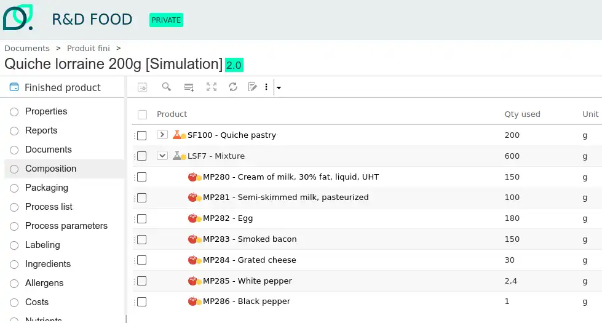Click the first greyed toolbar icon
Image resolution: width=602 pixels, height=323 pixels.
[x=143, y=87]
